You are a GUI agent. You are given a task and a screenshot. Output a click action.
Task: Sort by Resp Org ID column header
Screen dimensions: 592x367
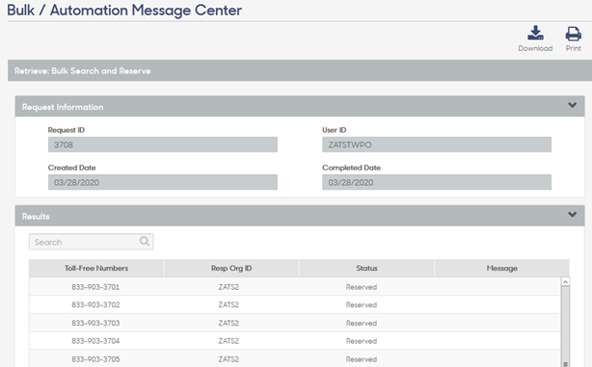tap(231, 268)
